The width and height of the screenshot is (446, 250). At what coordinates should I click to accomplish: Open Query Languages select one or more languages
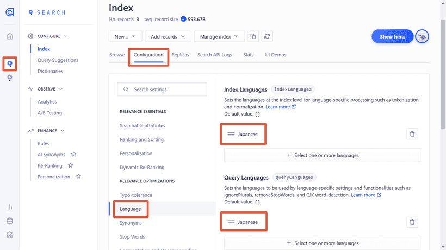click(x=323, y=243)
